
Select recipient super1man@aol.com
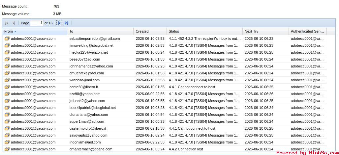[87, 121]
